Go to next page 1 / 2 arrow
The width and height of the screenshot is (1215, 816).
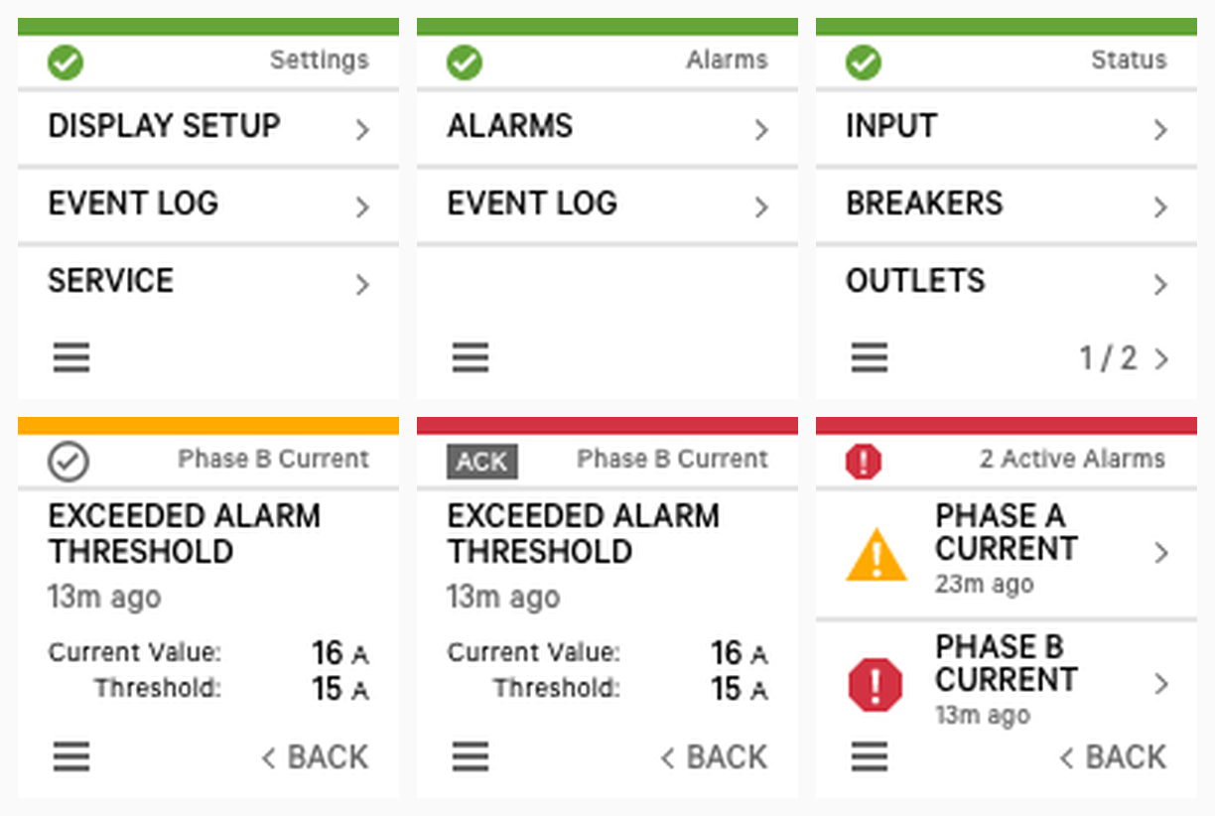tap(1161, 358)
